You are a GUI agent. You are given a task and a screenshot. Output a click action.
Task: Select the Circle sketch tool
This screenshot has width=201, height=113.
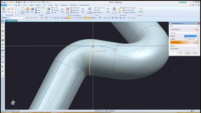[x=12, y=12]
